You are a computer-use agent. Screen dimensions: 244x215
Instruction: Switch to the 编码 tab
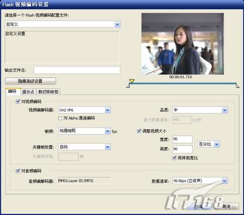[12, 91]
